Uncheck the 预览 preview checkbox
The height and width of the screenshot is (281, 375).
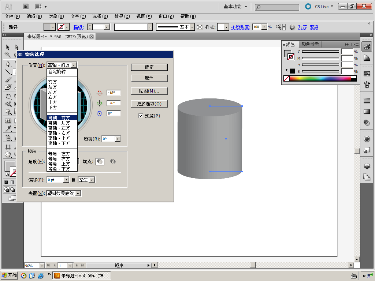[x=141, y=116]
